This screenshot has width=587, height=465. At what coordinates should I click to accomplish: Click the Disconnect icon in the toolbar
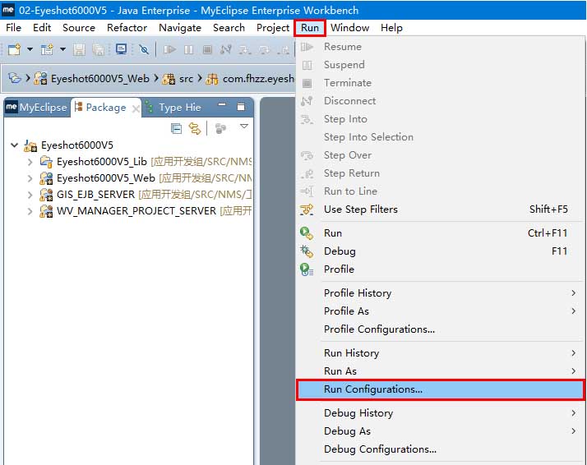tap(226, 49)
